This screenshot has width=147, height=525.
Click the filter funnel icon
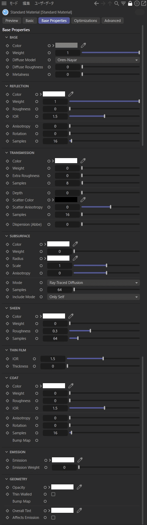tap(123, 4)
